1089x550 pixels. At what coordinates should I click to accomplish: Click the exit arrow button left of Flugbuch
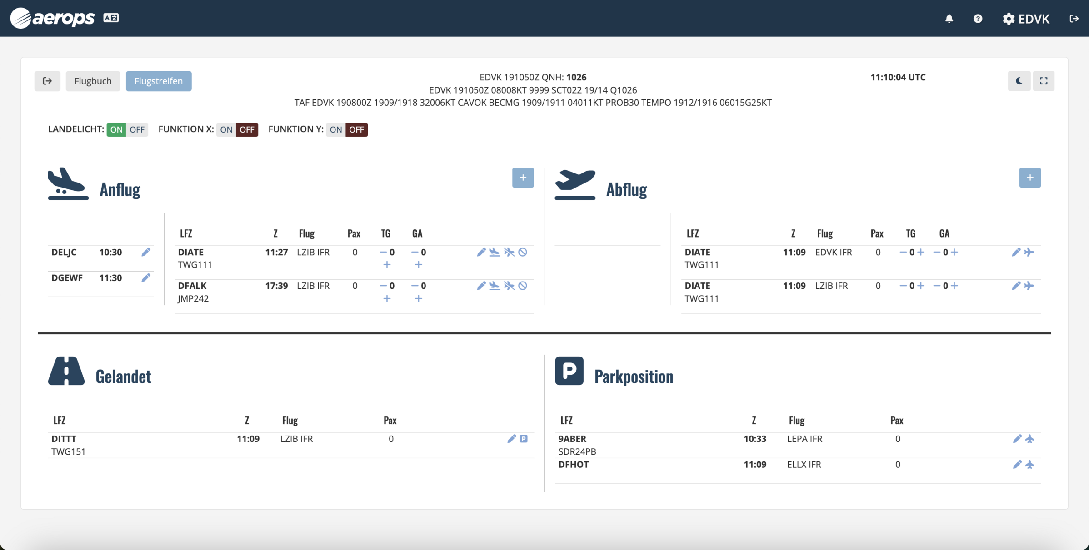47,81
